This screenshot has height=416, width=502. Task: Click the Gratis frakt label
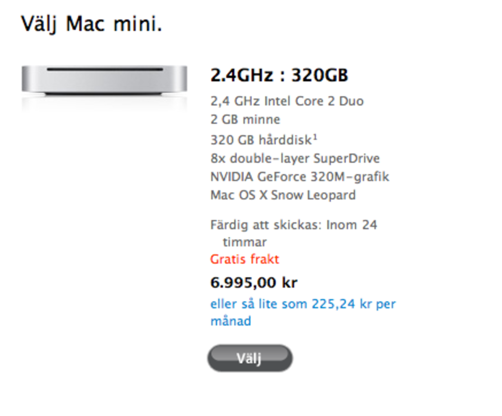tap(244, 259)
